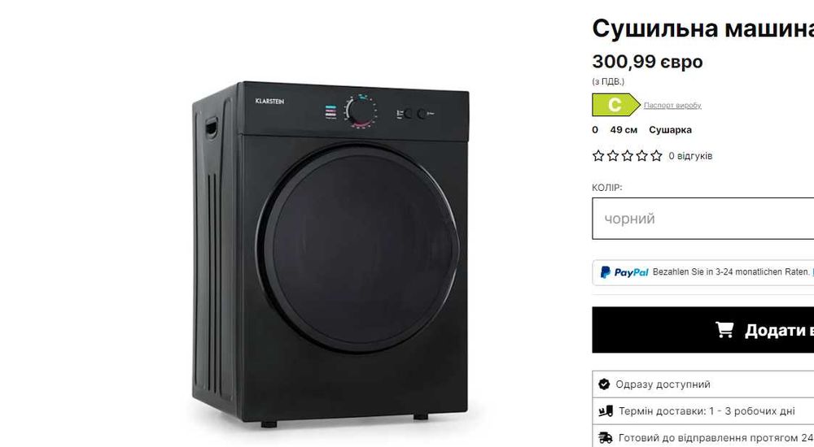The width and height of the screenshot is (814, 447).
Task: Click the fourth rating star
Action: [642, 155]
